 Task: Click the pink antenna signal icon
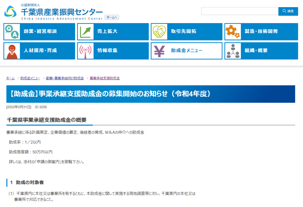(86, 51)
